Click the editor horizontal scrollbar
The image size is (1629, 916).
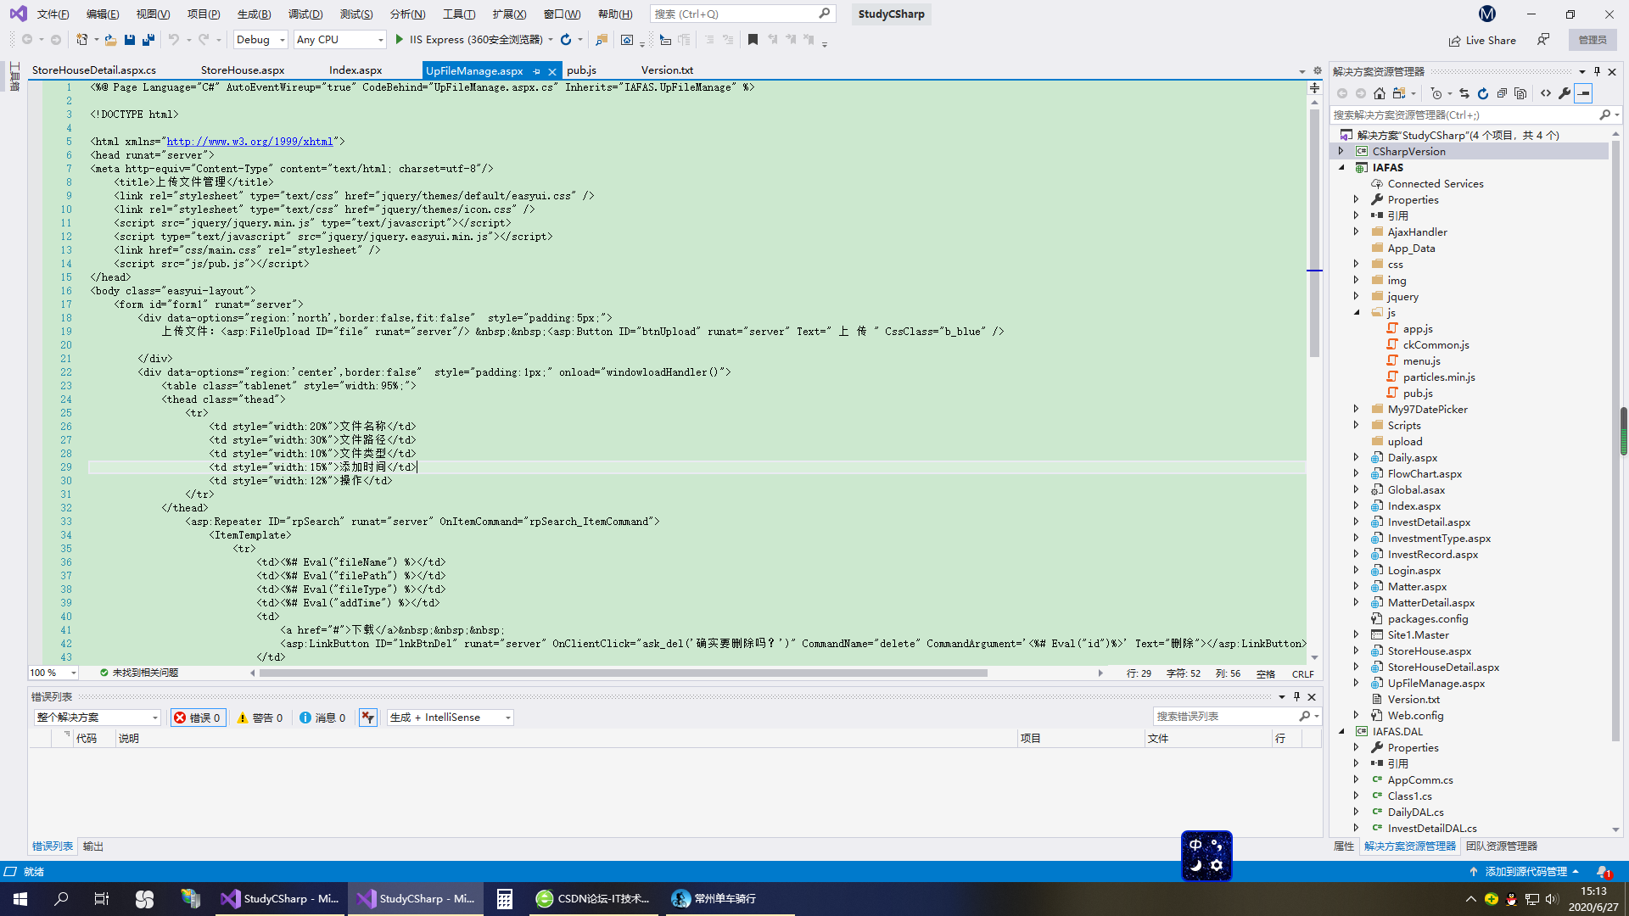click(624, 673)
